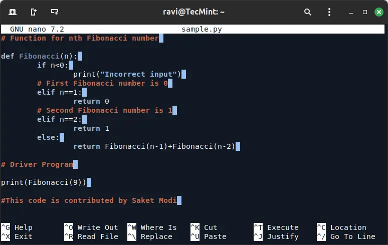Click the ^X Exit shortcut
This screenshot has width=388, height=245.
(x=17, y=236)
